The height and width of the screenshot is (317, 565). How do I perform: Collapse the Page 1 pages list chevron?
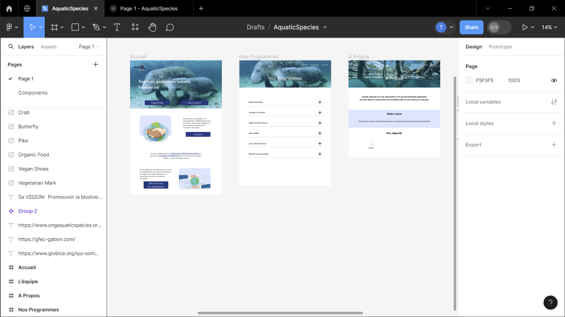tap(98, 46)
